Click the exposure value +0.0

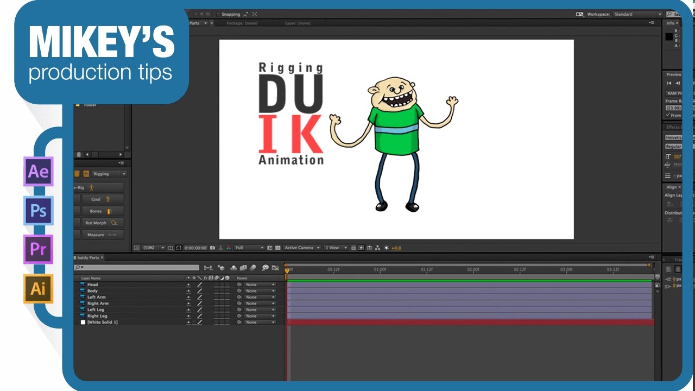point(396,248)
